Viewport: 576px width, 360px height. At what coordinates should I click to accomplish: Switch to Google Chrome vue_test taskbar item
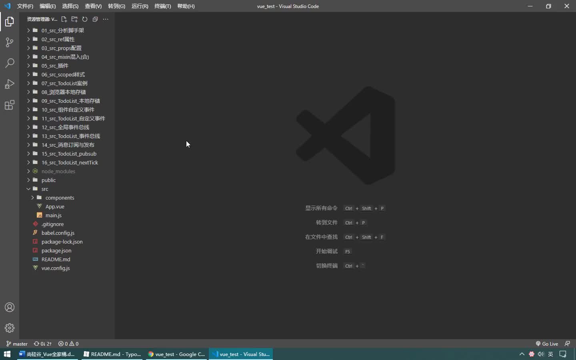click(x=176, y=354)
